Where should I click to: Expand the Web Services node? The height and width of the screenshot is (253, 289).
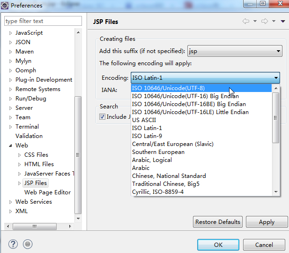pos(10,202)
